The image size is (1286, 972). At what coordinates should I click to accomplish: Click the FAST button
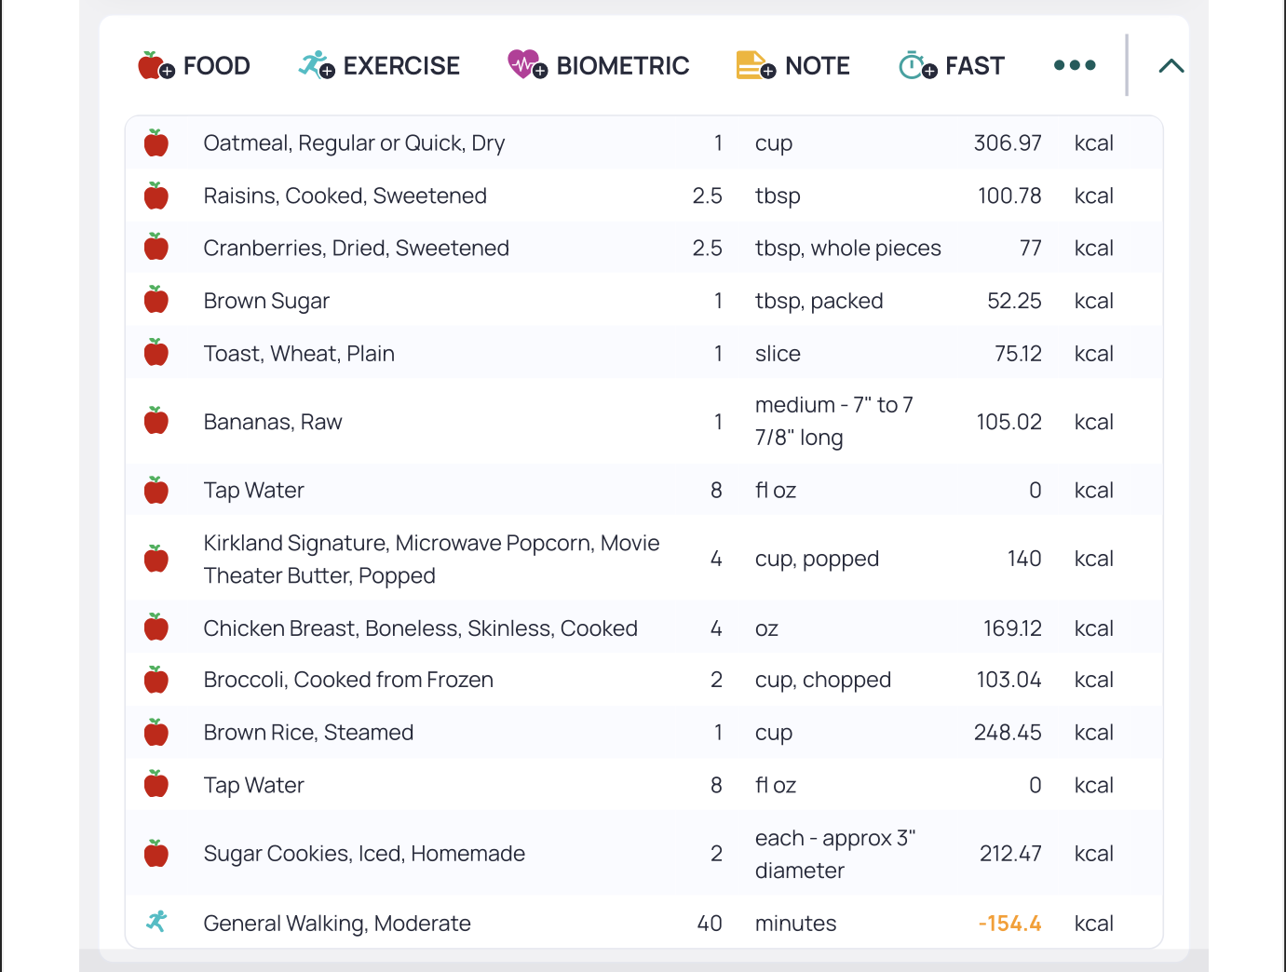tap(952, 65)
